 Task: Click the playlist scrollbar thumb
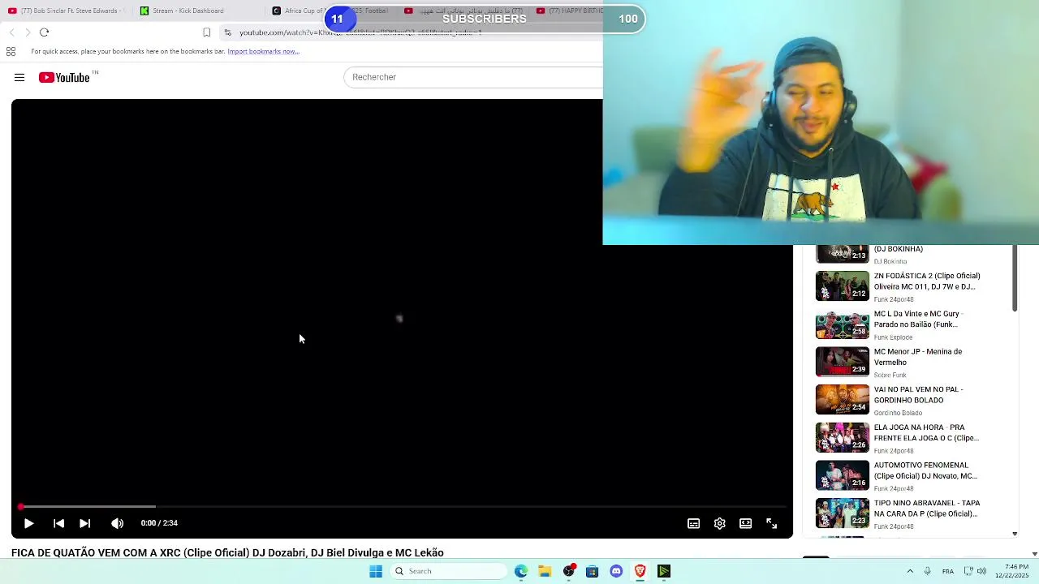click(x=1015, y=278)
